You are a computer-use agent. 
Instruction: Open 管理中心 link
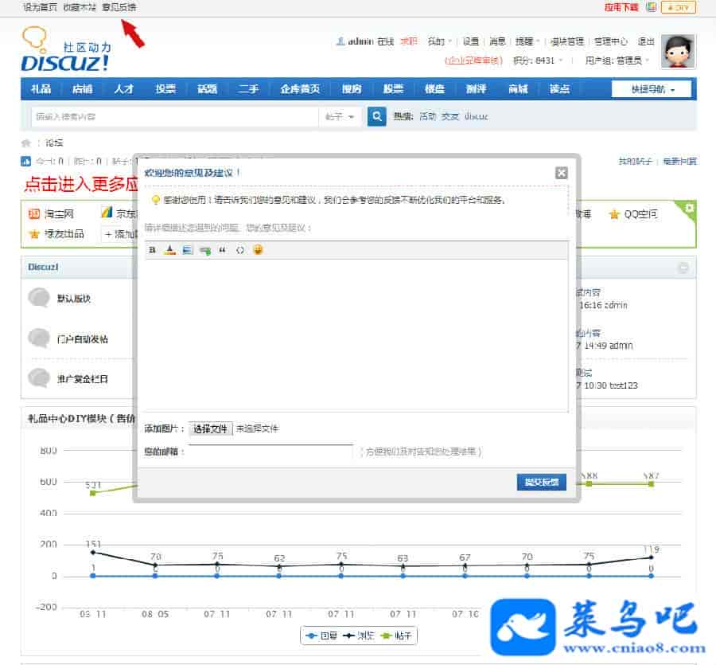[x=611, y=41]
